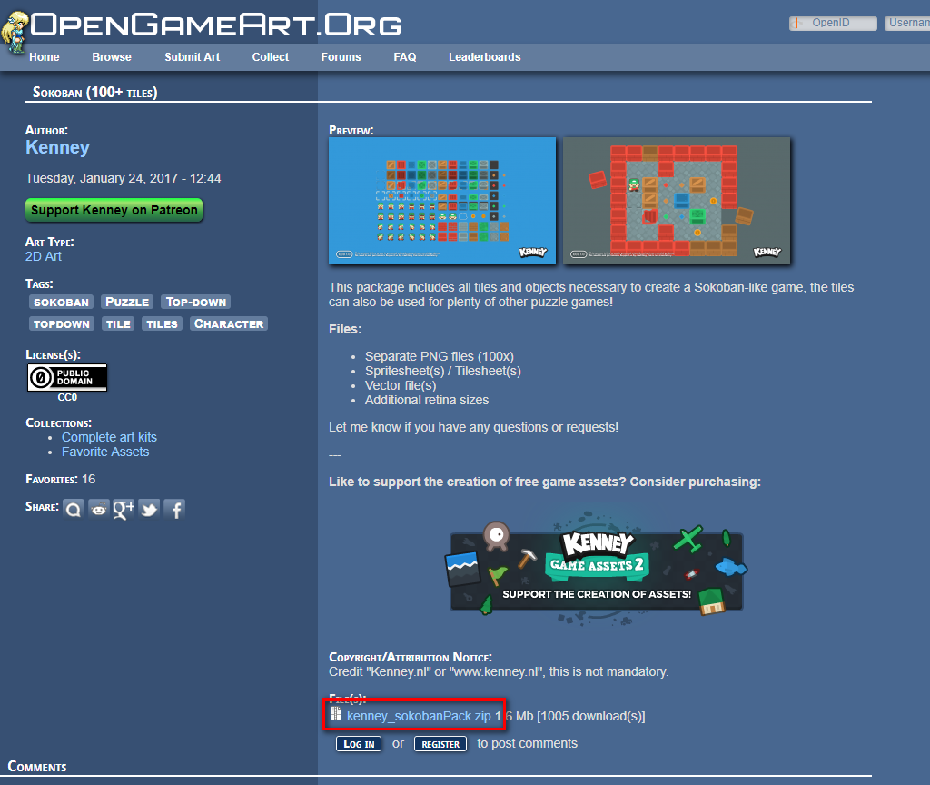The height and width of the screenshot is (785, 930).
Task: Click the Favorites: 16 count
Action: tap(61, 480)
